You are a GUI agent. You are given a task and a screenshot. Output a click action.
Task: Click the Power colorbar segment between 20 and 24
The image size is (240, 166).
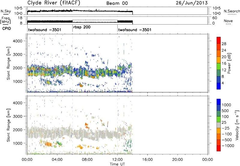[x=219, y=53]
